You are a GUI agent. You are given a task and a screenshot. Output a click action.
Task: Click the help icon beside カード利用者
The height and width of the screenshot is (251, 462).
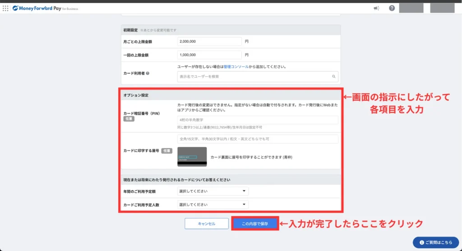(148, 73)
